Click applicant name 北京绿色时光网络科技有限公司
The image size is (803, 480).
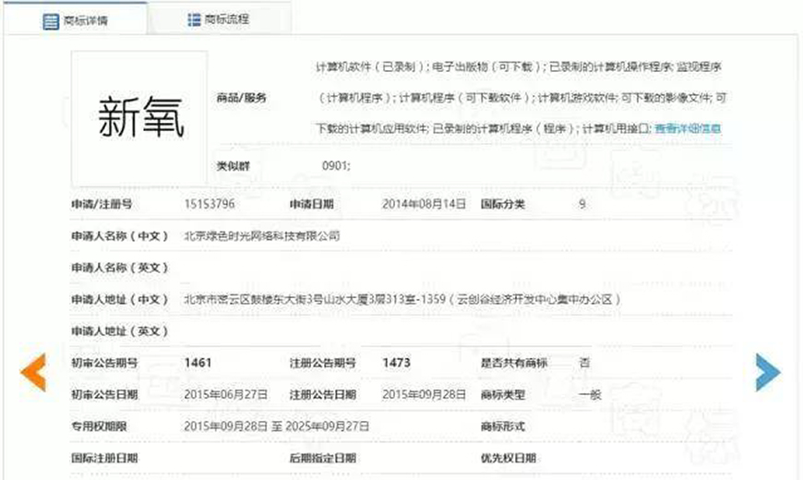coord(262,236)
